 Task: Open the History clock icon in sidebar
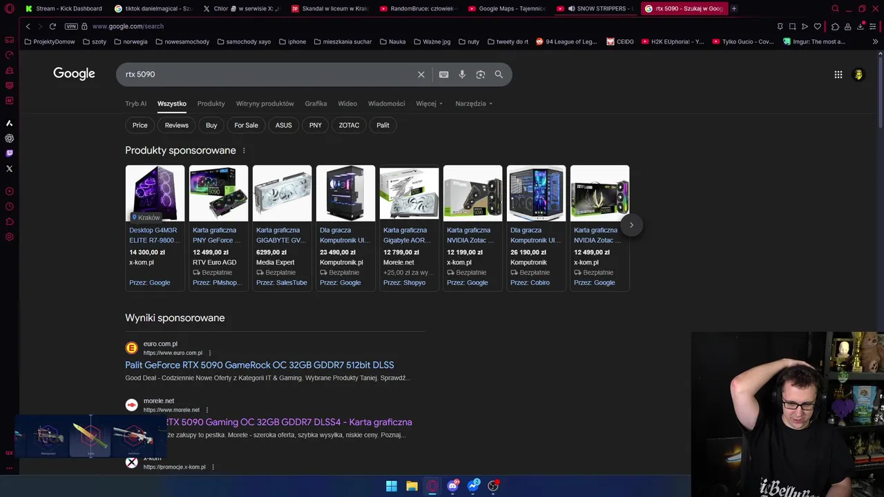(9, 206)
